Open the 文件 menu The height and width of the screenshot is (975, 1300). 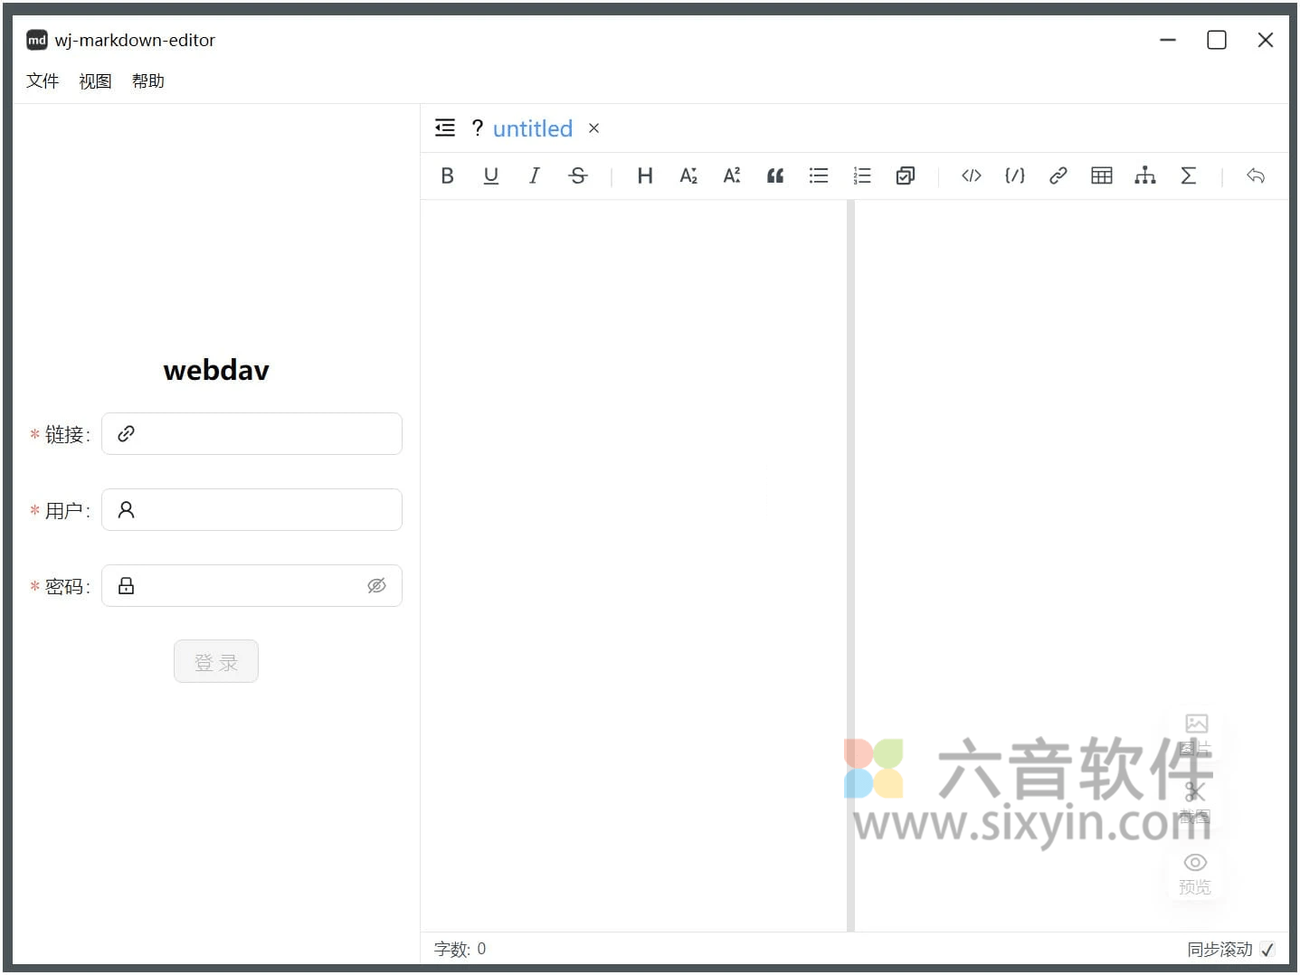42,80
